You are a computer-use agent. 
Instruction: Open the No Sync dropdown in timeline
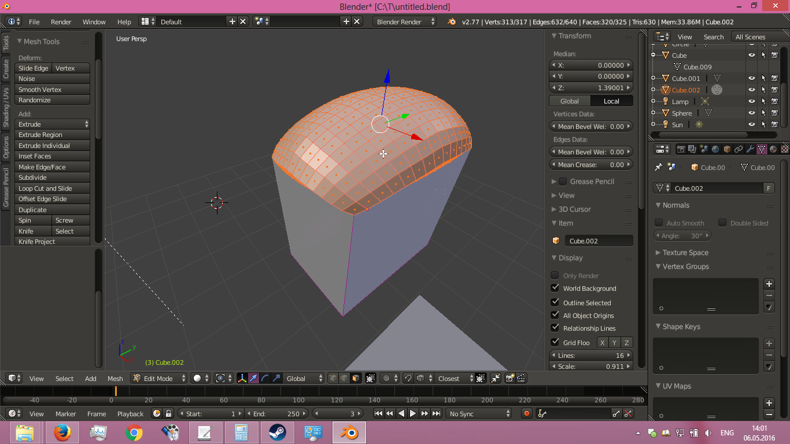[x=479, y=413]
